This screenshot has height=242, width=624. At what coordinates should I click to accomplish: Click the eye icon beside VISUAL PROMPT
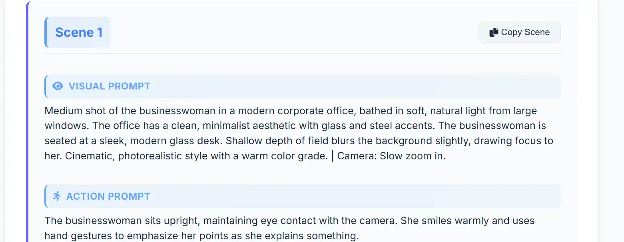tap(58, 86)
